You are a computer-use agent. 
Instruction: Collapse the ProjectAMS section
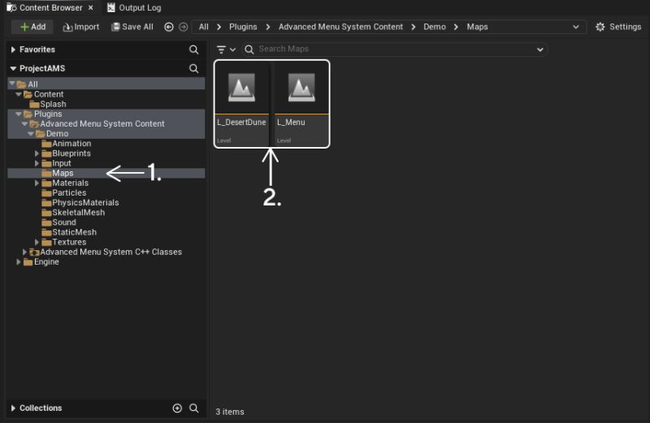tap(13, 68)
